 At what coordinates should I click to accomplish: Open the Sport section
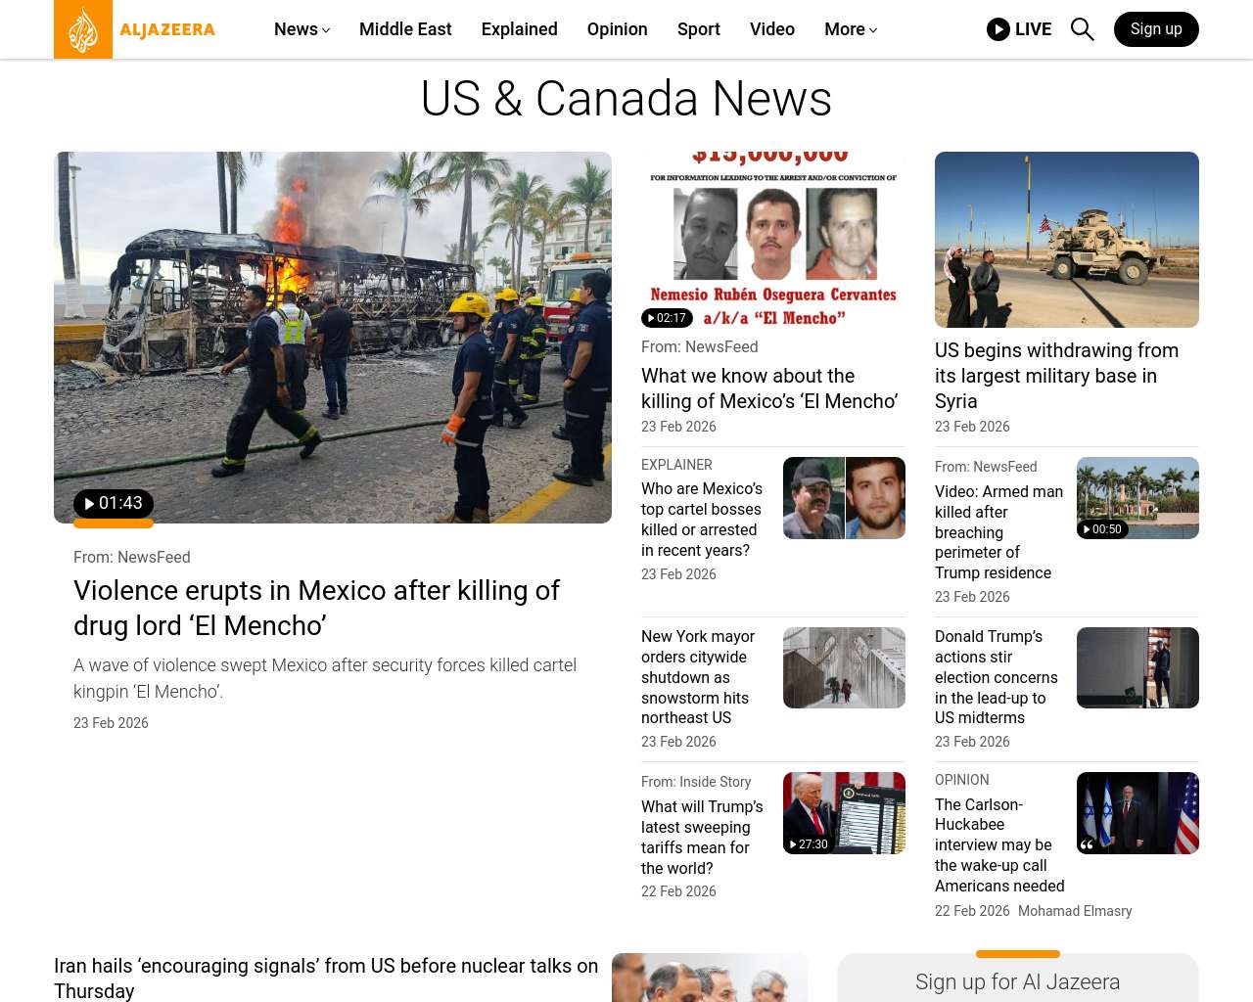point(698,29)
